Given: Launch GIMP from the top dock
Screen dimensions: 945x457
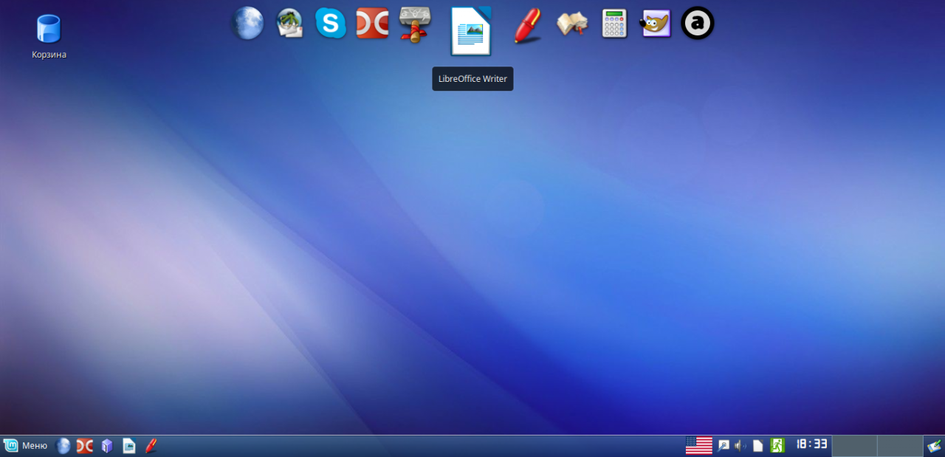Looking at the screenshot, I should coord(656,24).
